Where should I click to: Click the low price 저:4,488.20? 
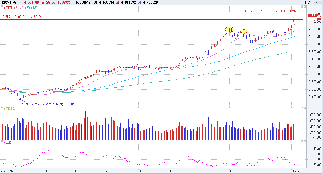pos(148,2)
